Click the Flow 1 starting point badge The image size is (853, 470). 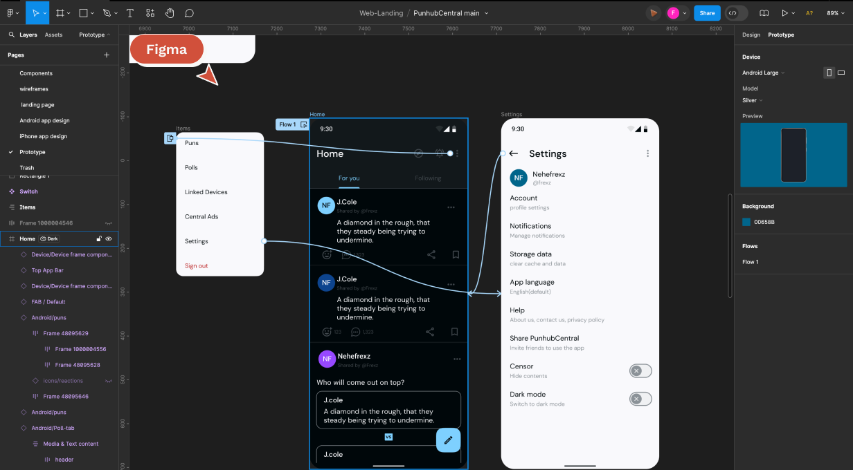292,124
